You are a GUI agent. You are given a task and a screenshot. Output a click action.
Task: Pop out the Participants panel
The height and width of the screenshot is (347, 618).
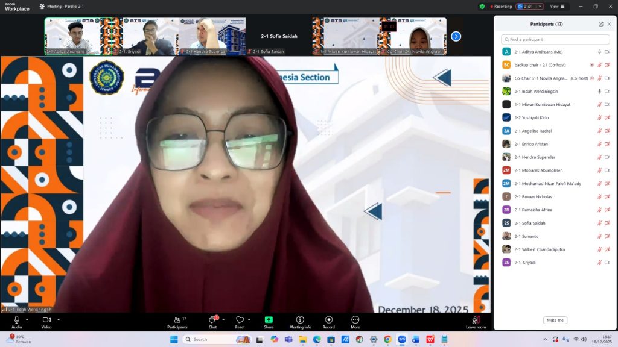click(x=600, y=24)
